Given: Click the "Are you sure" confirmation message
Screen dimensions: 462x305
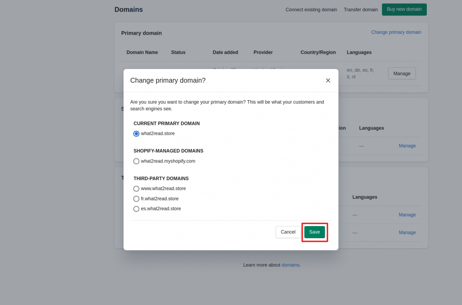Looking at the screenshot, I should point(227,105).
